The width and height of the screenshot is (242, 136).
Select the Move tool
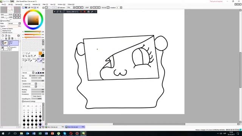coord(23,56)
